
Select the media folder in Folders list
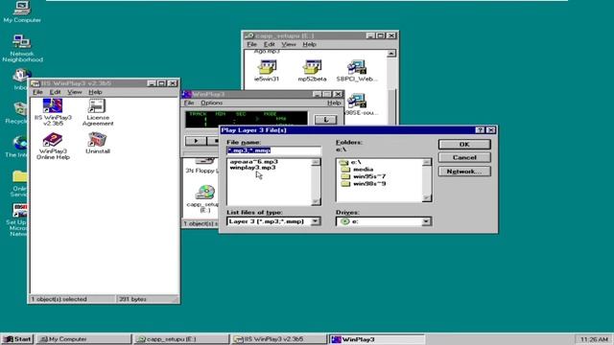[x=357, y=170]
